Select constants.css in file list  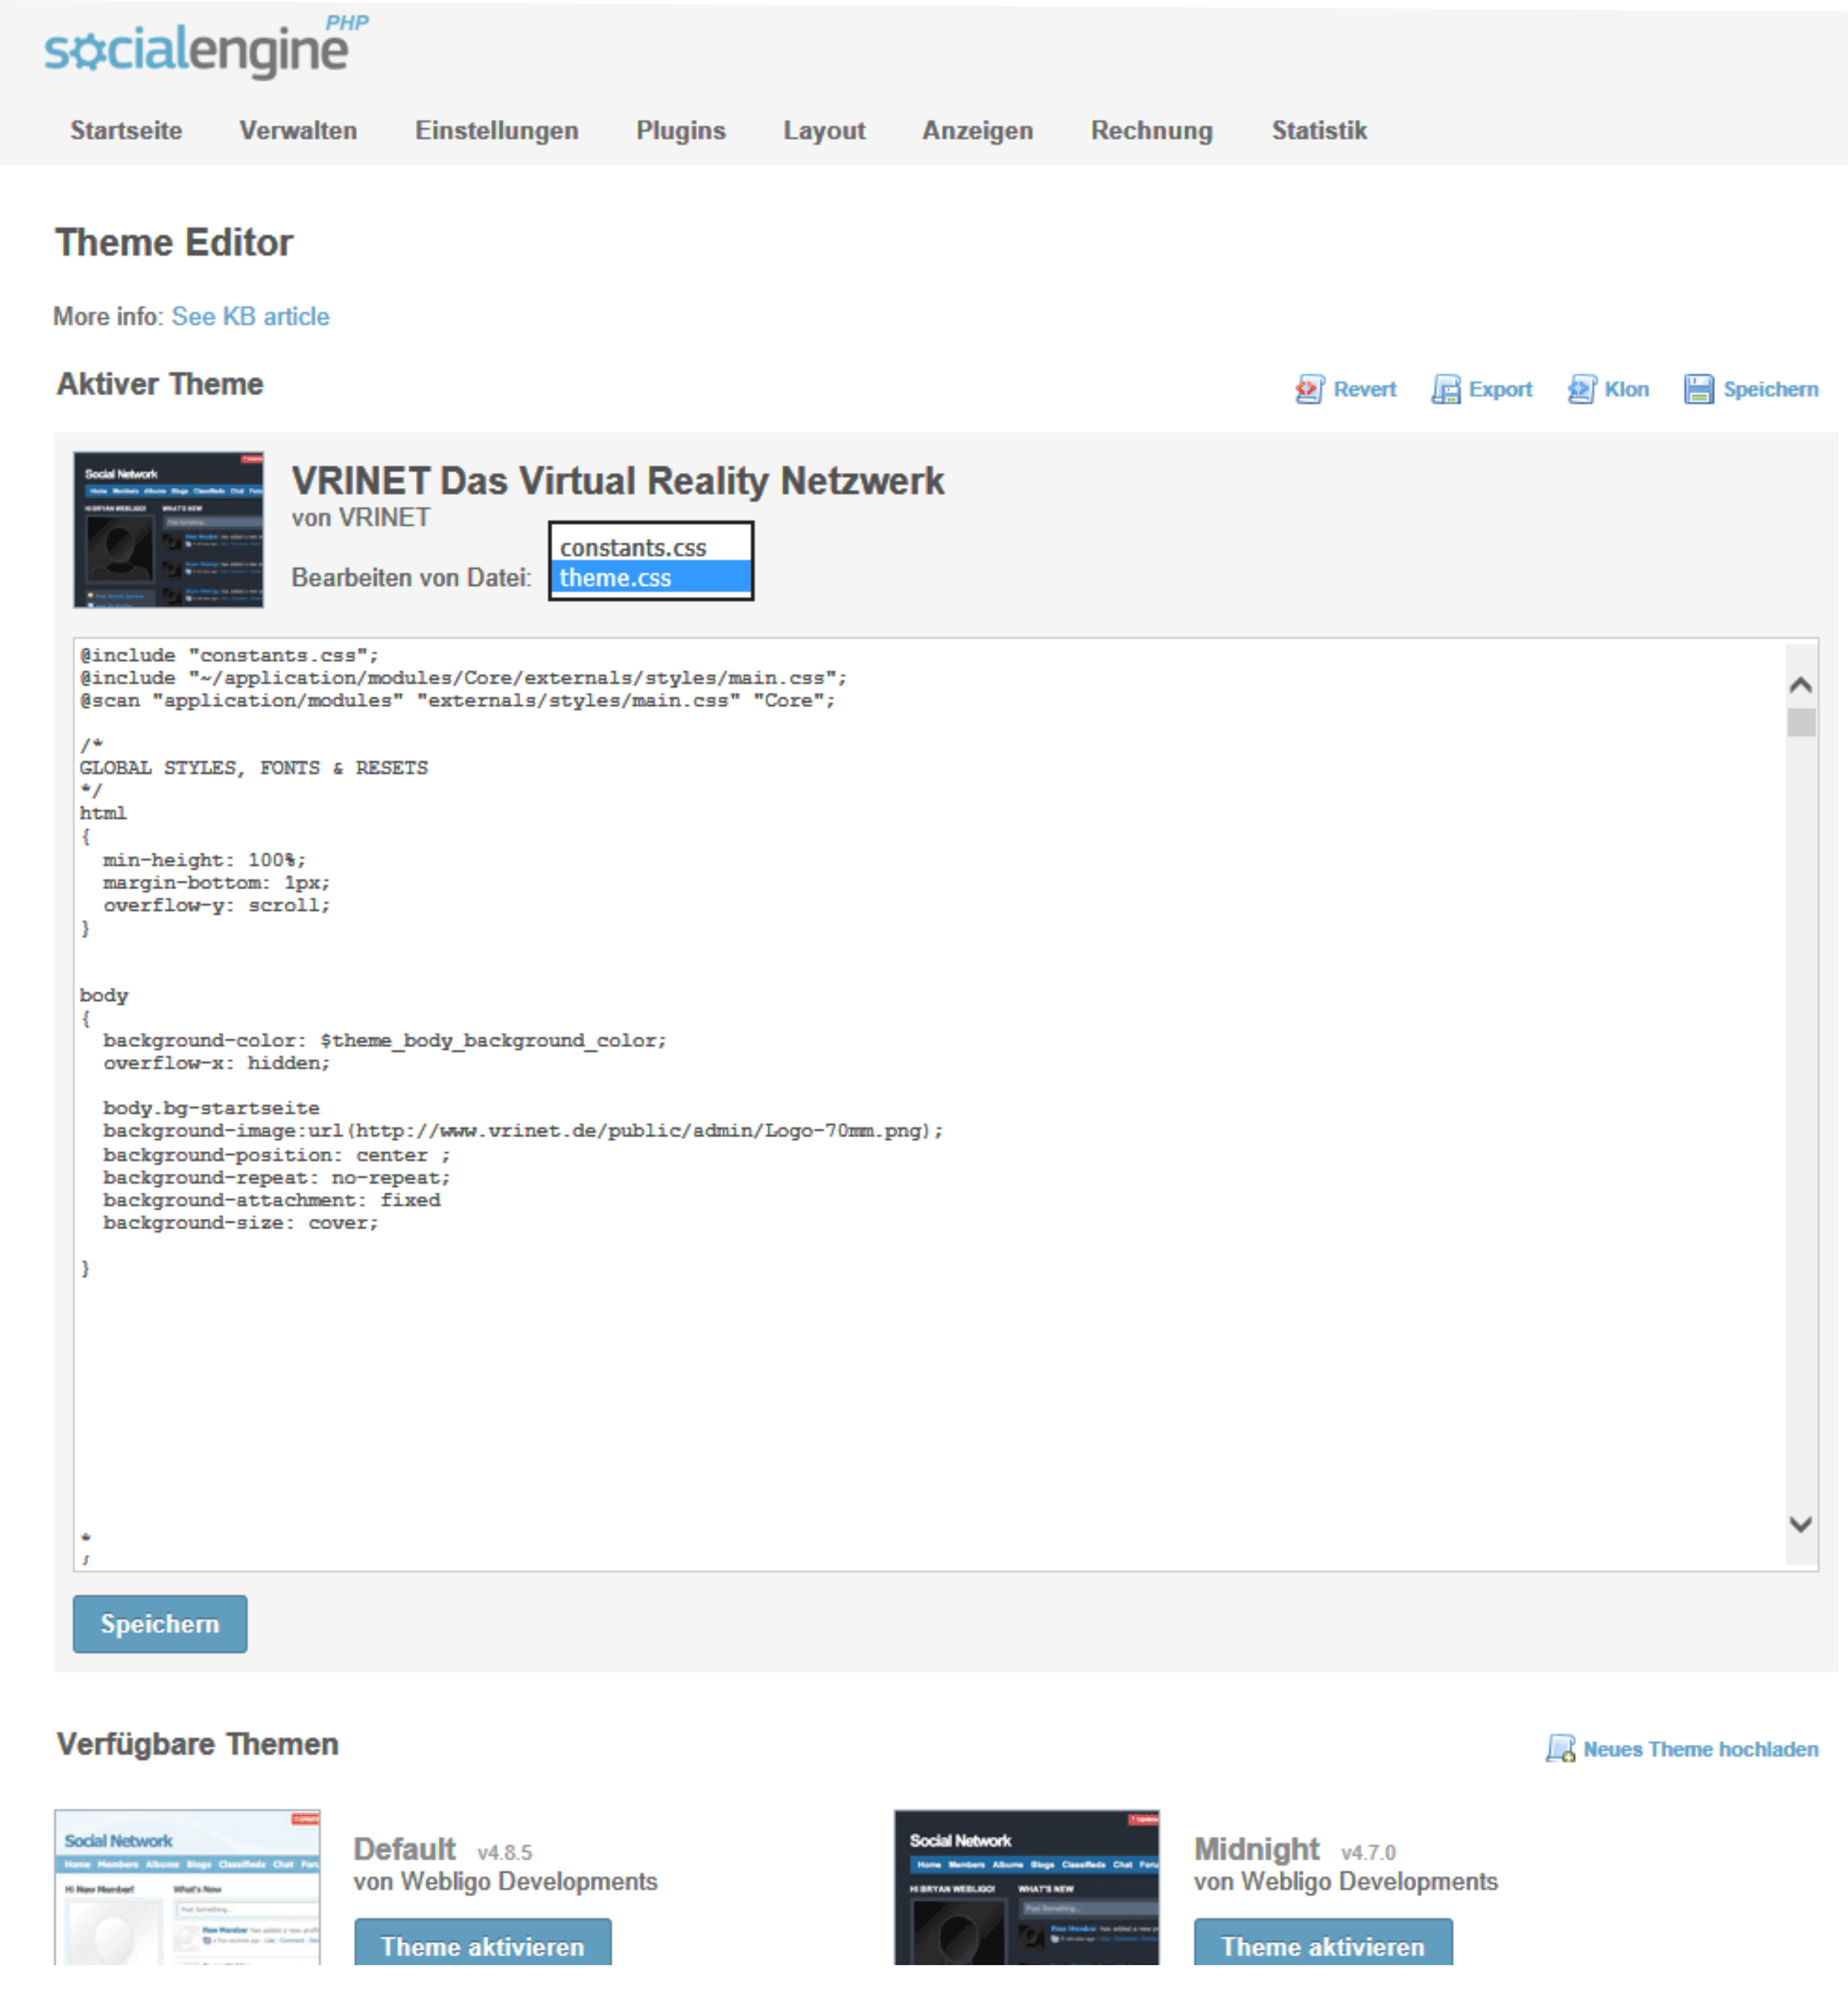(651, 546)
